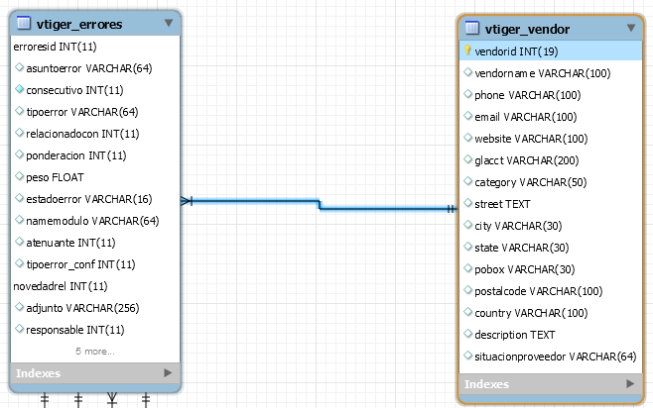Click the vtiger_vendor table title

point(527,29)
